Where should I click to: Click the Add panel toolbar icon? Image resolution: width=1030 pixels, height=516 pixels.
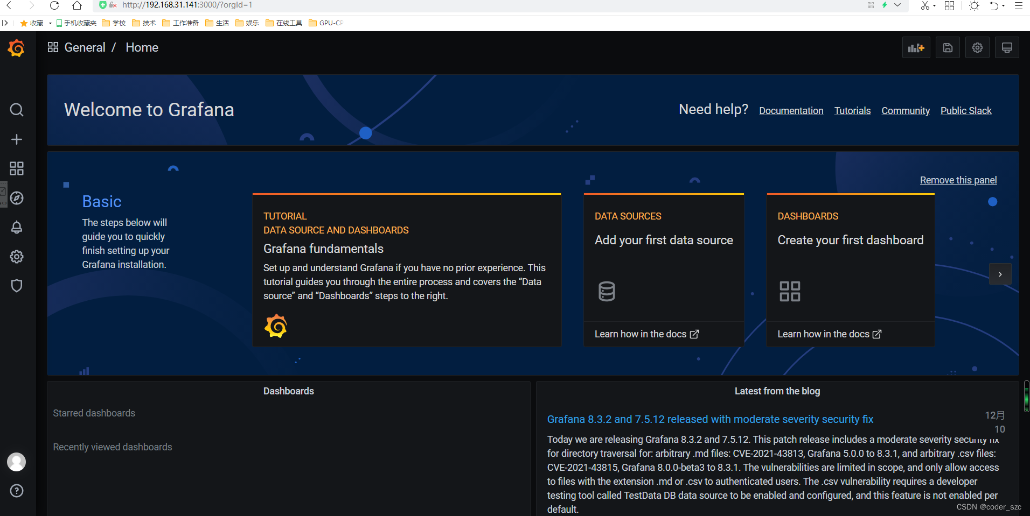[916, 48]
